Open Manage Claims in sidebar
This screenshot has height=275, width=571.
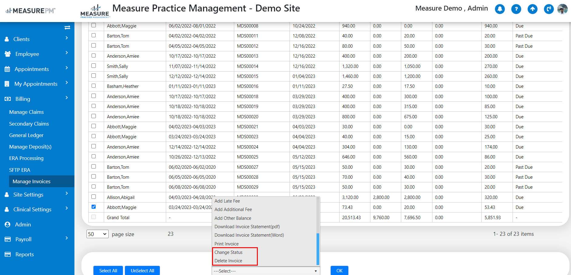pyautogui.click(x=27, y=112)
